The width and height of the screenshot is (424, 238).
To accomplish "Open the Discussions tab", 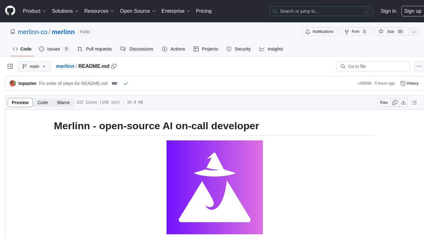I will tap(137, 49).
